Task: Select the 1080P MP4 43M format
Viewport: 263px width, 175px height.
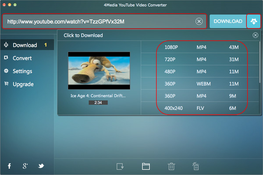Action: (201, 47)
